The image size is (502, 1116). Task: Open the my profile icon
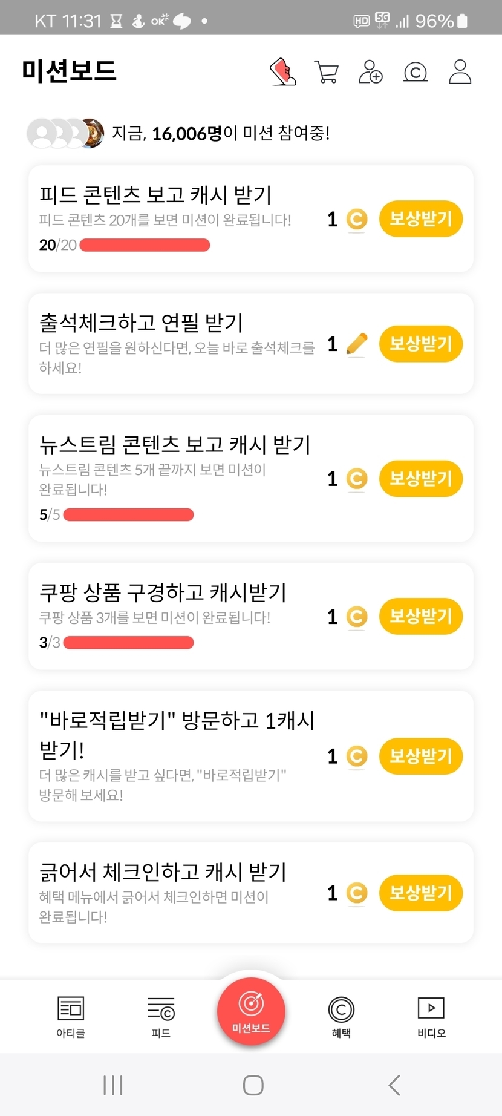click(460, 72)
